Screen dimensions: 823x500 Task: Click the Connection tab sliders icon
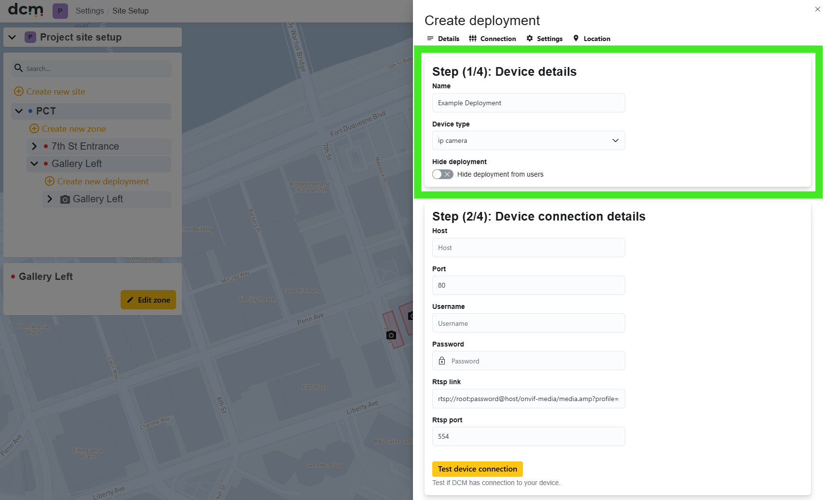pos(473,38)
